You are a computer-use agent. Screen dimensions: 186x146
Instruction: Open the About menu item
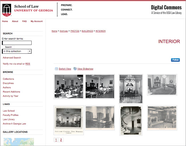[x=15, y=21]
